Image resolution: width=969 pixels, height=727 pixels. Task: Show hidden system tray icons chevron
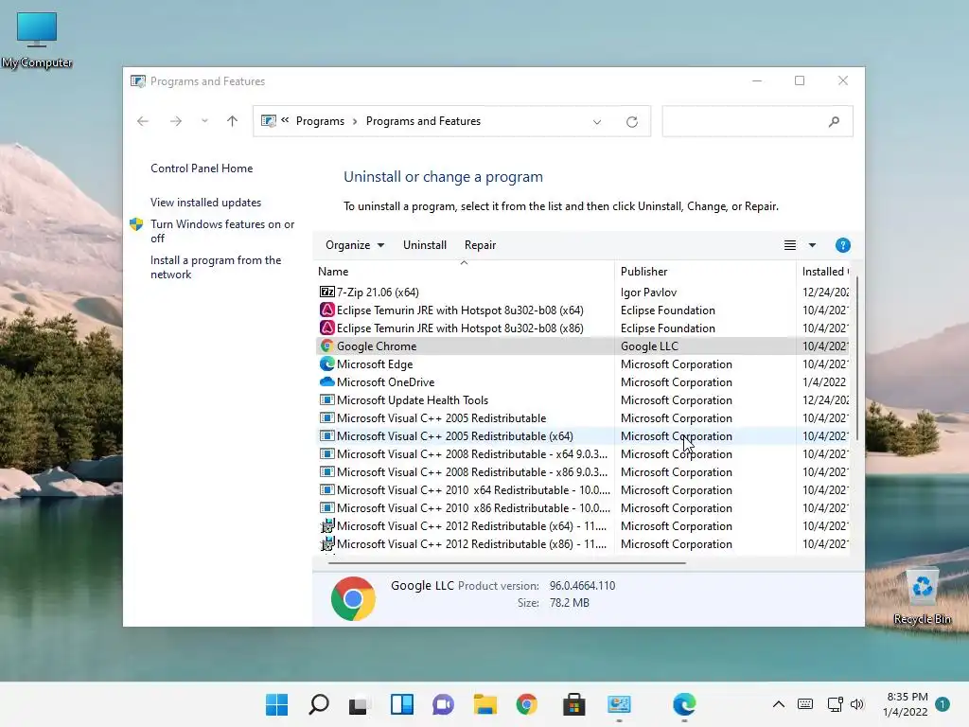(x=779, y=704)
